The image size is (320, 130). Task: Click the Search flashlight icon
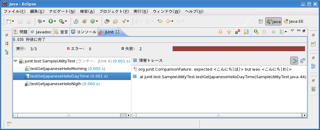click(x=124, y=21)
